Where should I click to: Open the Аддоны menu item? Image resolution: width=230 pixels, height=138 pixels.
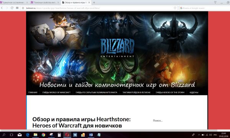pos(194,92)
